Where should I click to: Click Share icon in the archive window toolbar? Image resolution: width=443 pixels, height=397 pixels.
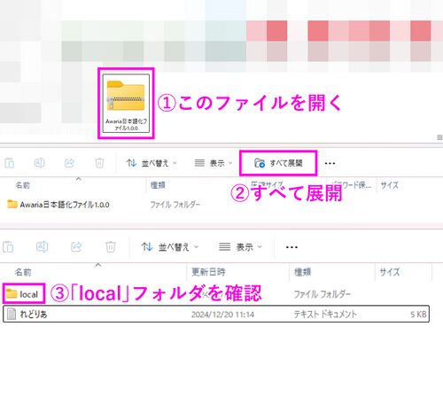(x=69, y=163)
